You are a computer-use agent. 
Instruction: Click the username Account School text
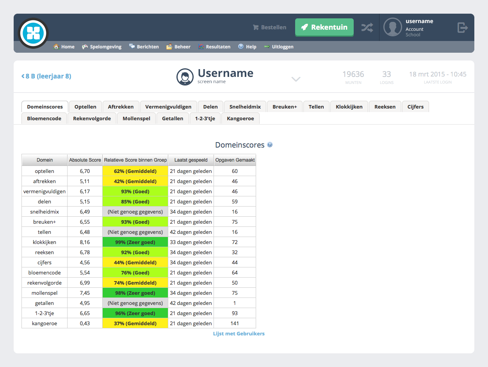(x=419, y=28)
